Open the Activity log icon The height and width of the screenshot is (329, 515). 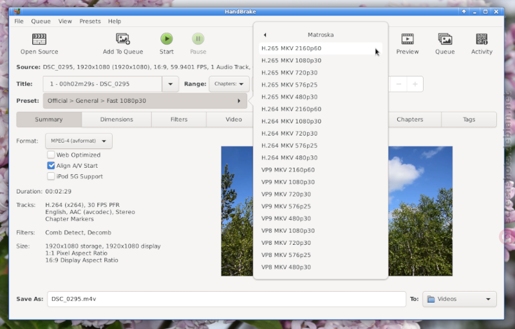[x=482, y=39]
